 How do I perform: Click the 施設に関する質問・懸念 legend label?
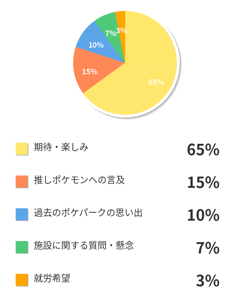[84, 245]
